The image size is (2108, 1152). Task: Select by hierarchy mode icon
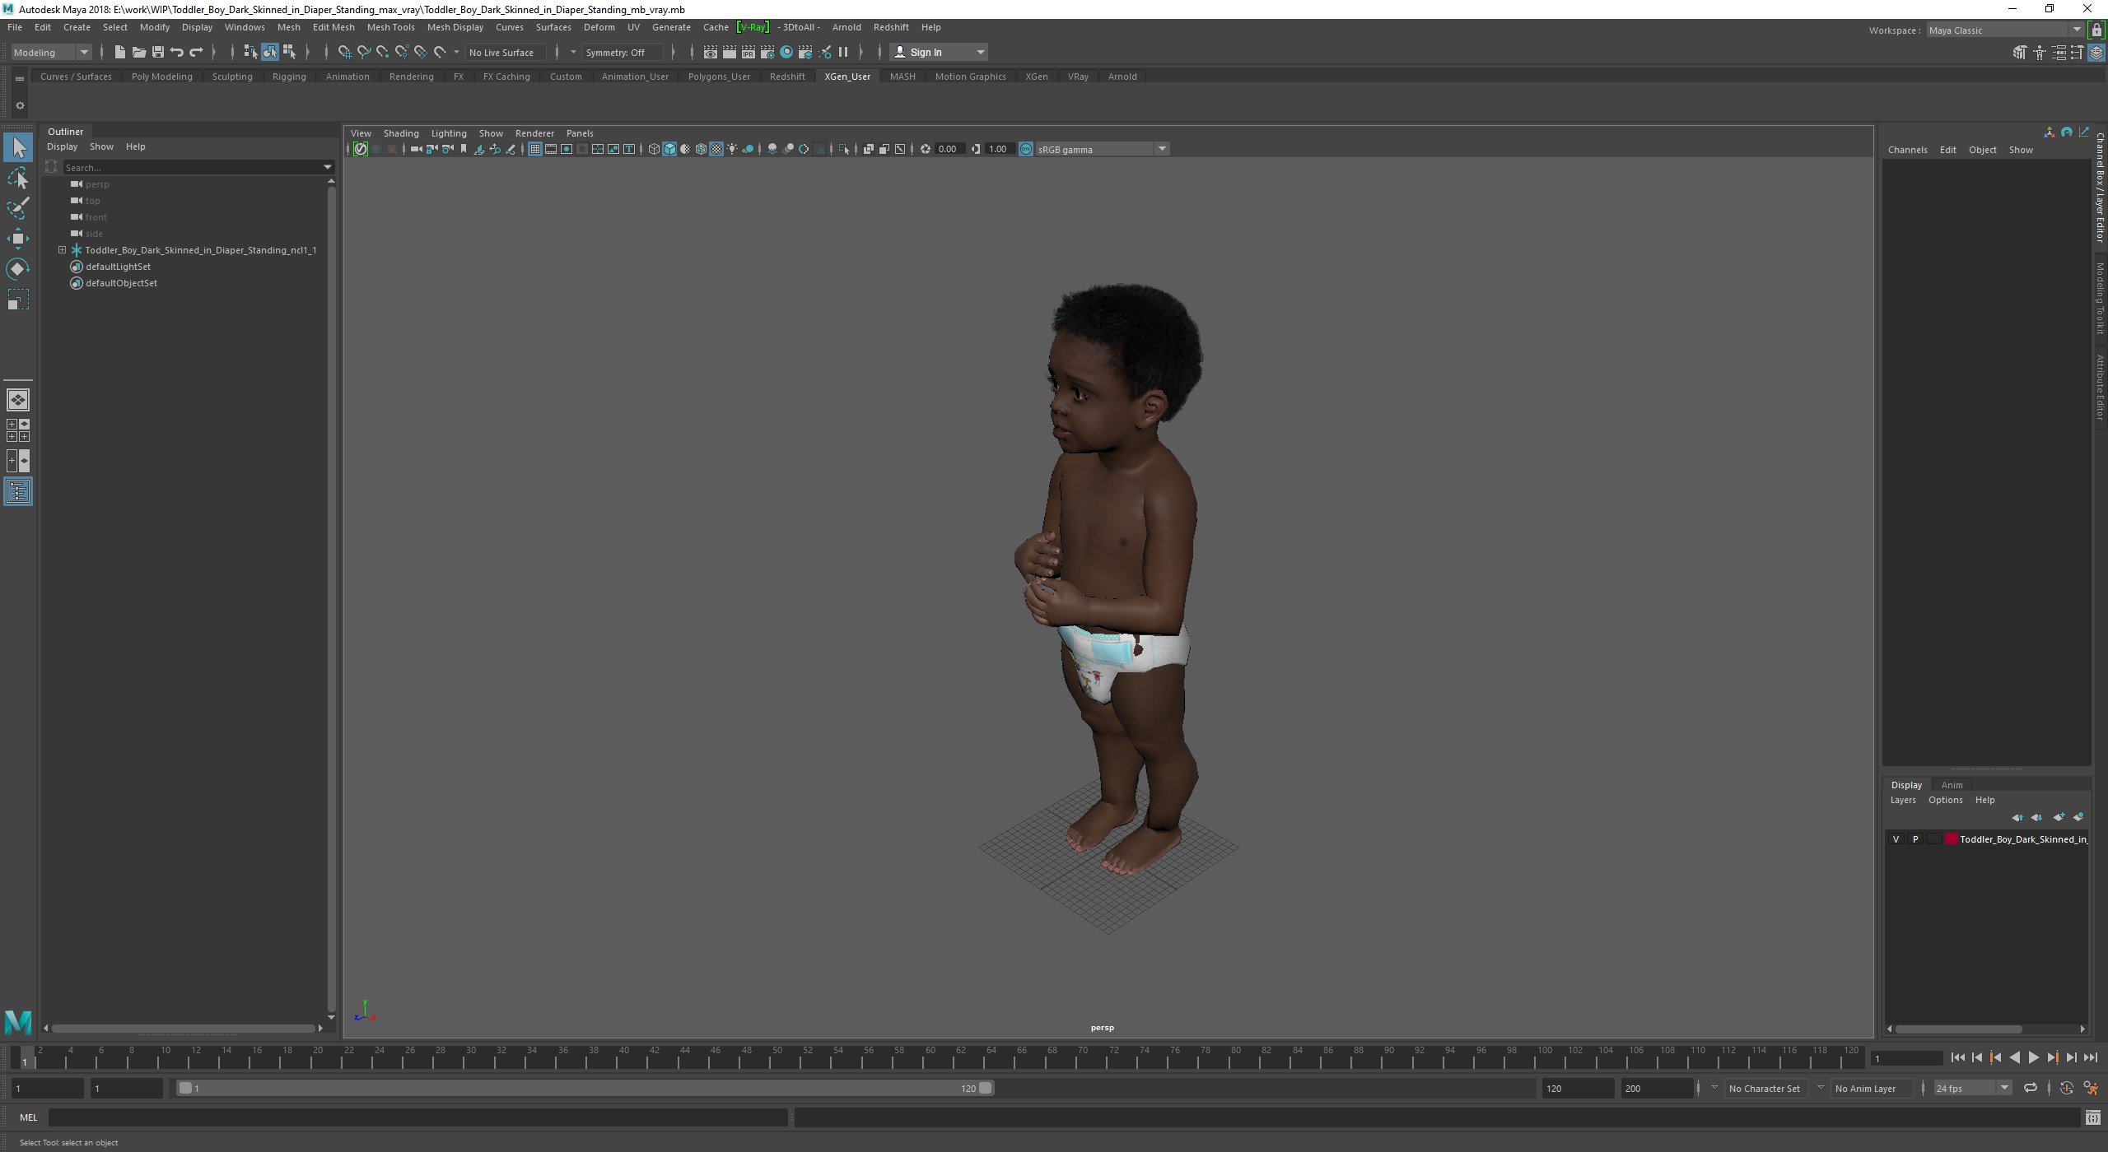click(x=250, y=52)
